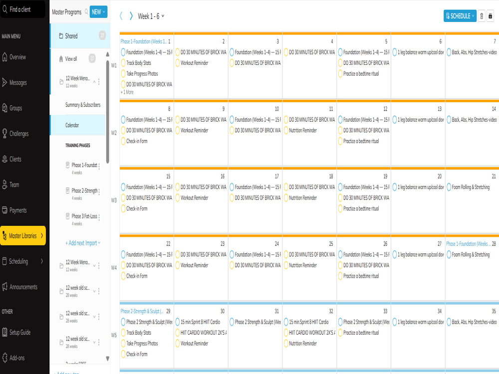Click the Master Libraries icon
The image size is (499, 374).
tap(5, 236)
